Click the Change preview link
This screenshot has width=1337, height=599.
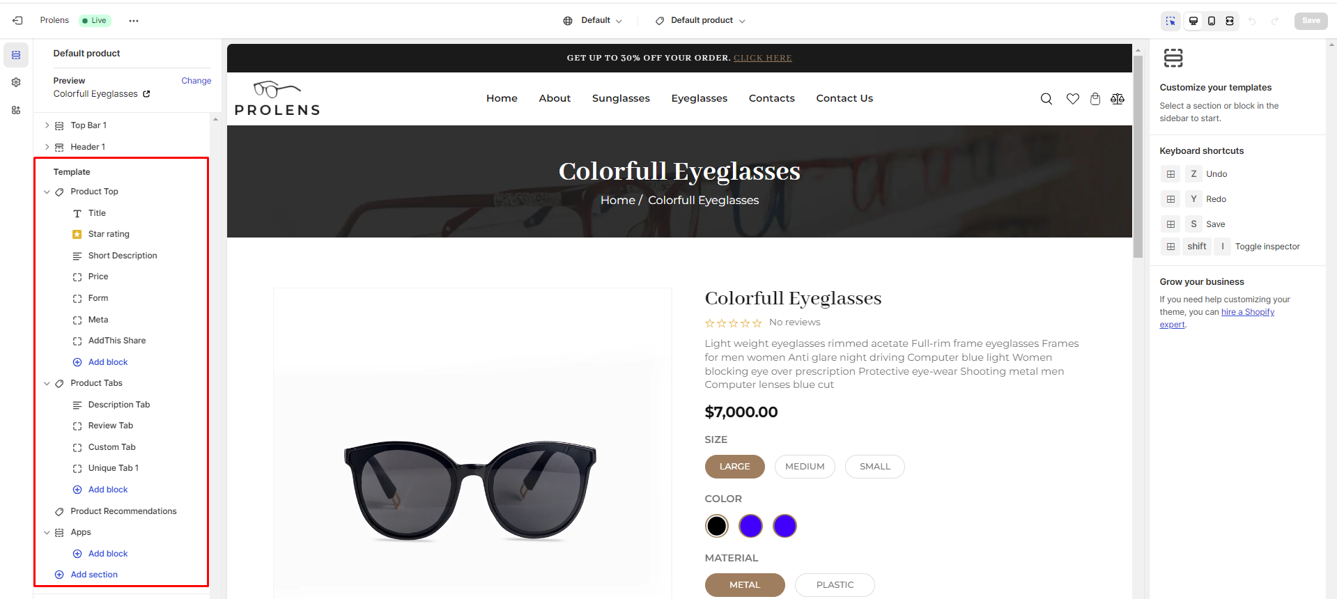point(196,81)
